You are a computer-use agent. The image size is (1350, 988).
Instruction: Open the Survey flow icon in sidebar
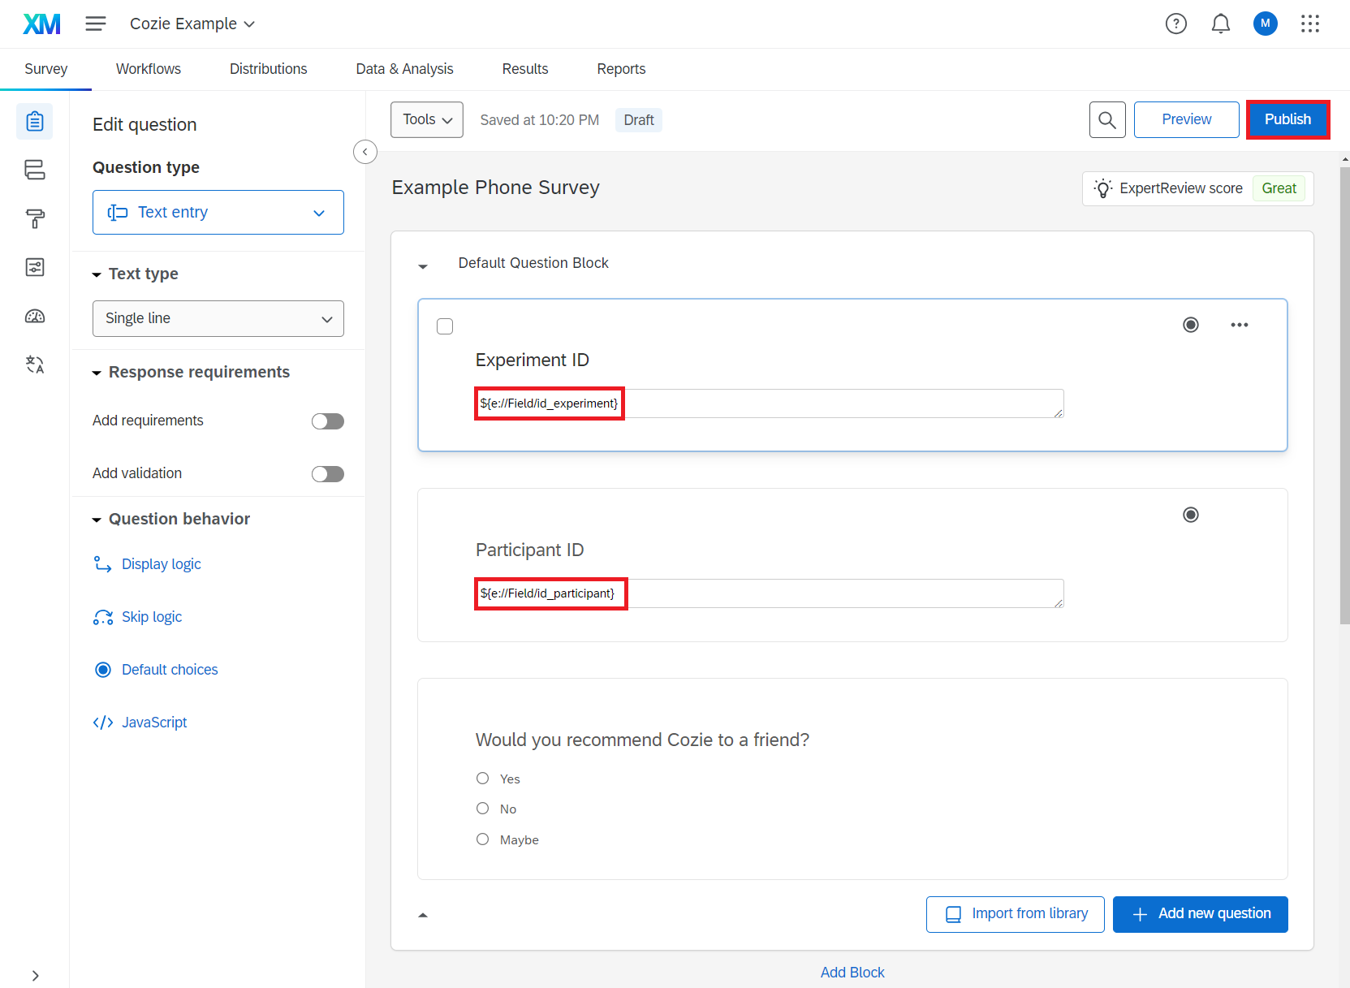35,170
